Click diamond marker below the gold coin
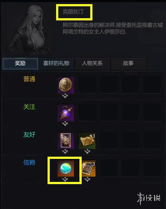Image resolution: width=166 pixels, height=209 pixels. pos(65,96)
